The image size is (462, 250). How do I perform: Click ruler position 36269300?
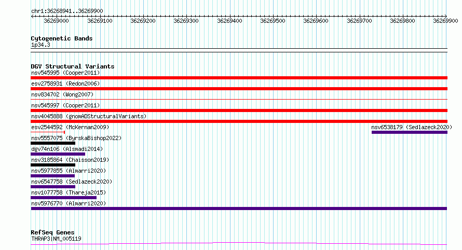186,21
